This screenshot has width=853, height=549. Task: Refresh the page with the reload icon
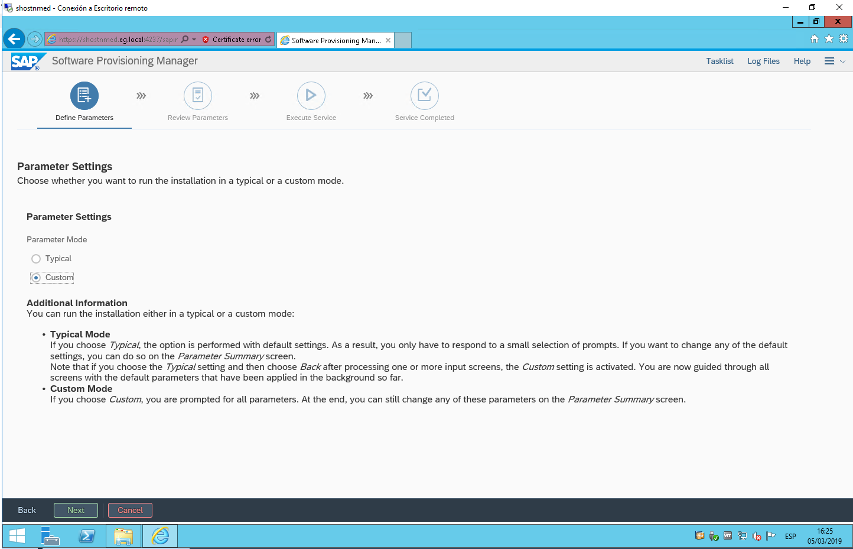pos(268,39)
